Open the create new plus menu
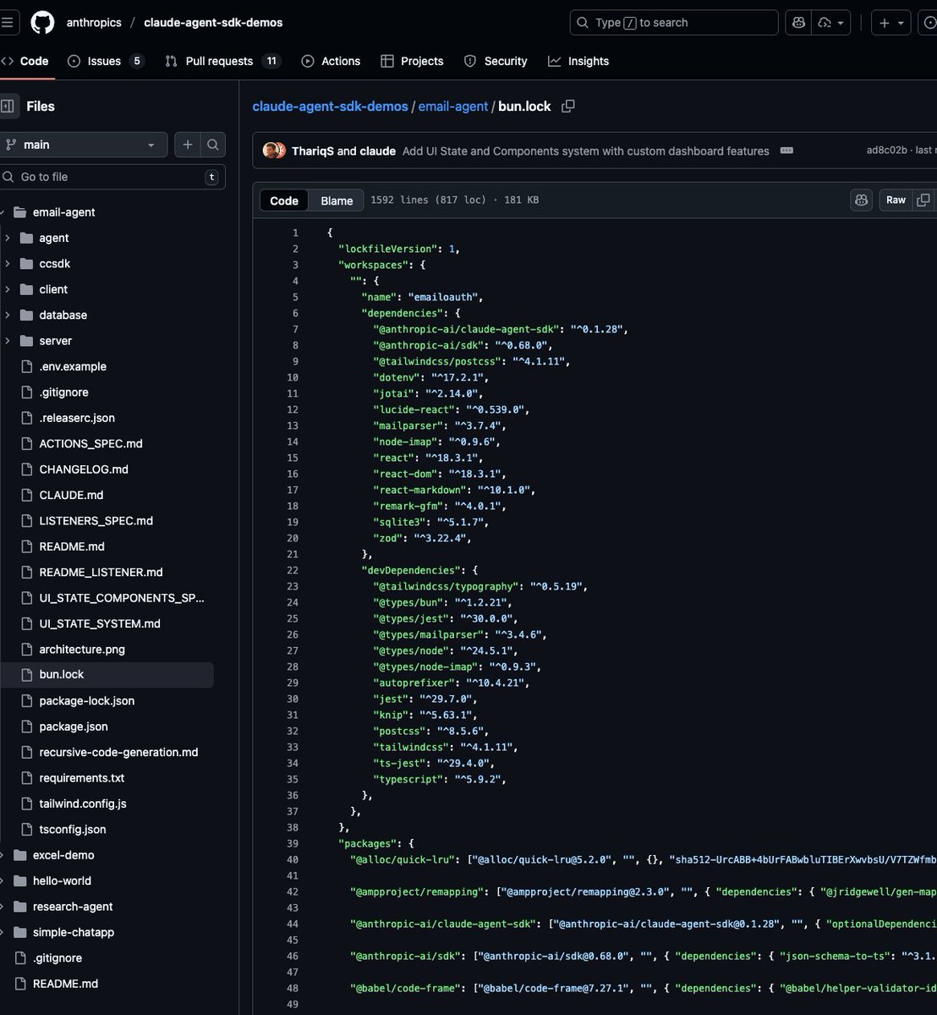 click(891, 23)
